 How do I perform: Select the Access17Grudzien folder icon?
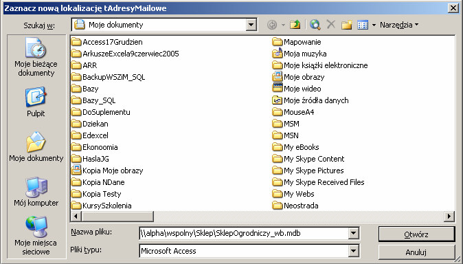[76, 42]
